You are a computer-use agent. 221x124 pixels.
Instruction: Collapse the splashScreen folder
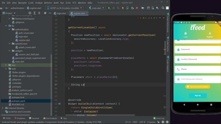click(9, 44)
